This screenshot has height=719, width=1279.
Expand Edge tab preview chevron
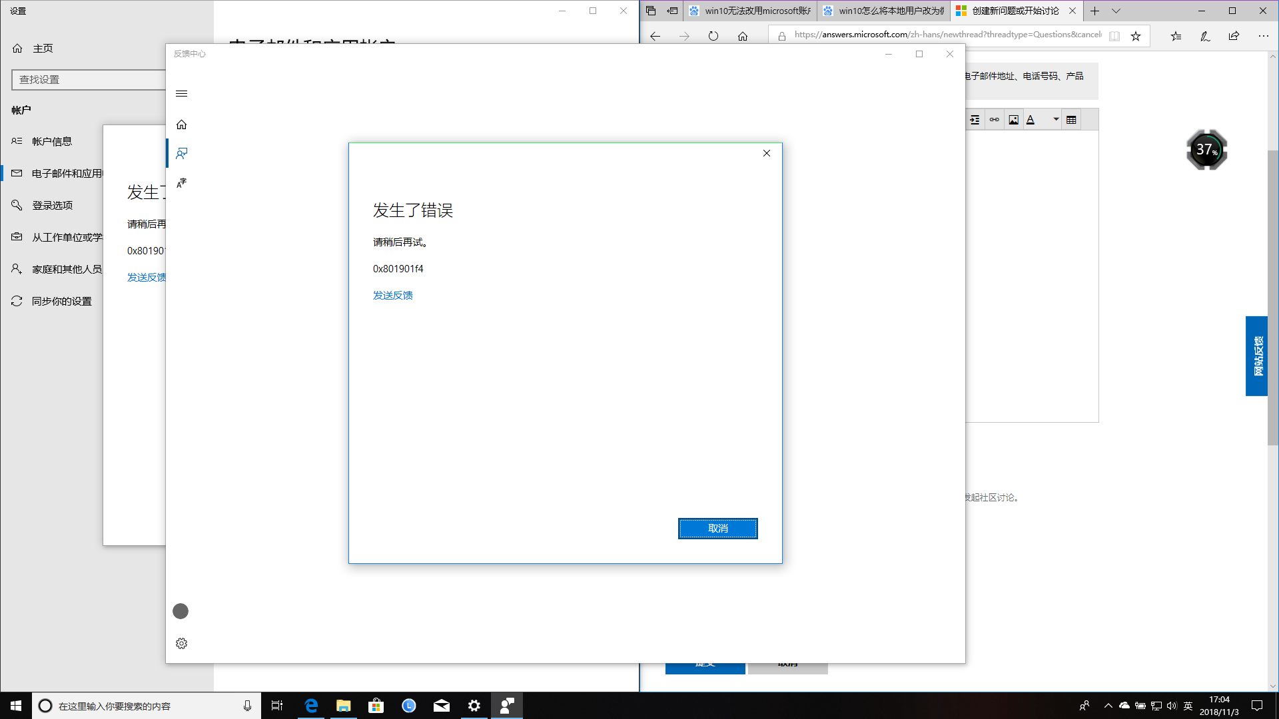1116,11
